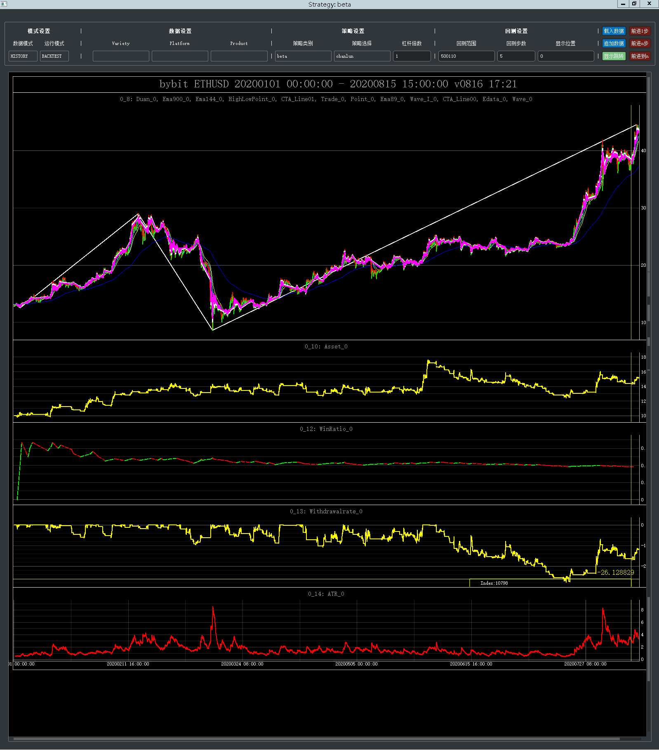
Task: Click the 追加数据 append data button
Action: pos(614,43)
